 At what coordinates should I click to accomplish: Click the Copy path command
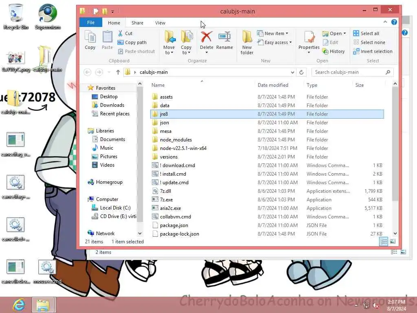[132, 42]
